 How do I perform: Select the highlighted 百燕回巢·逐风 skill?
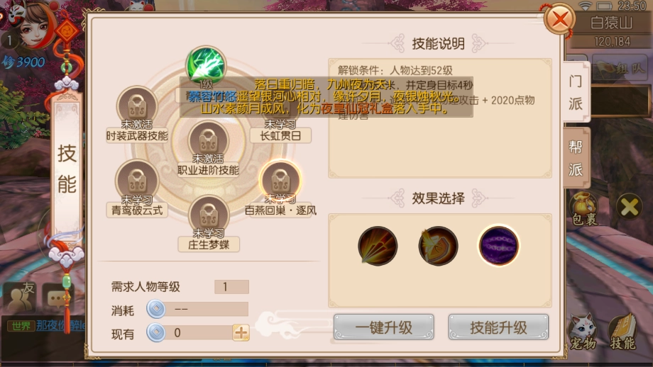click(280, 180)
